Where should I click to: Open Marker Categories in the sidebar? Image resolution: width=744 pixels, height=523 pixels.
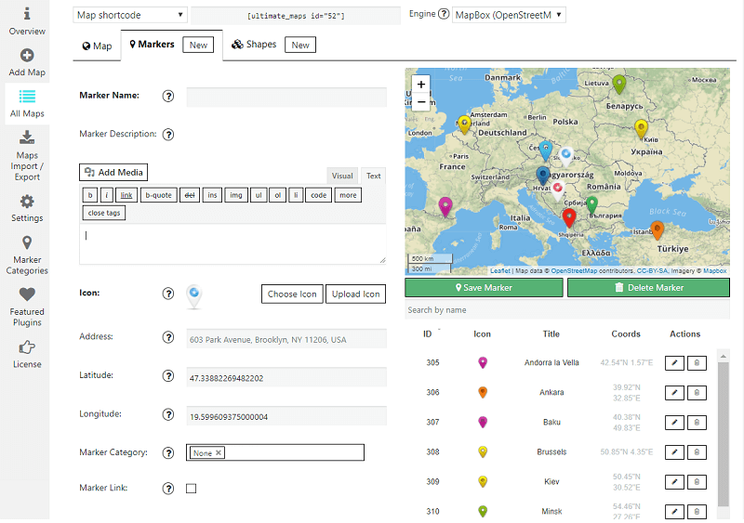(x=27, y=253)
